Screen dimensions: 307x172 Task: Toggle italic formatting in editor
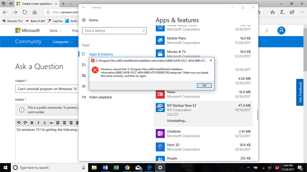(x=38, y=123)
